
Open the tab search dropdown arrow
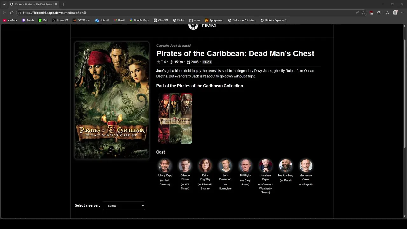tap(4, 4)
